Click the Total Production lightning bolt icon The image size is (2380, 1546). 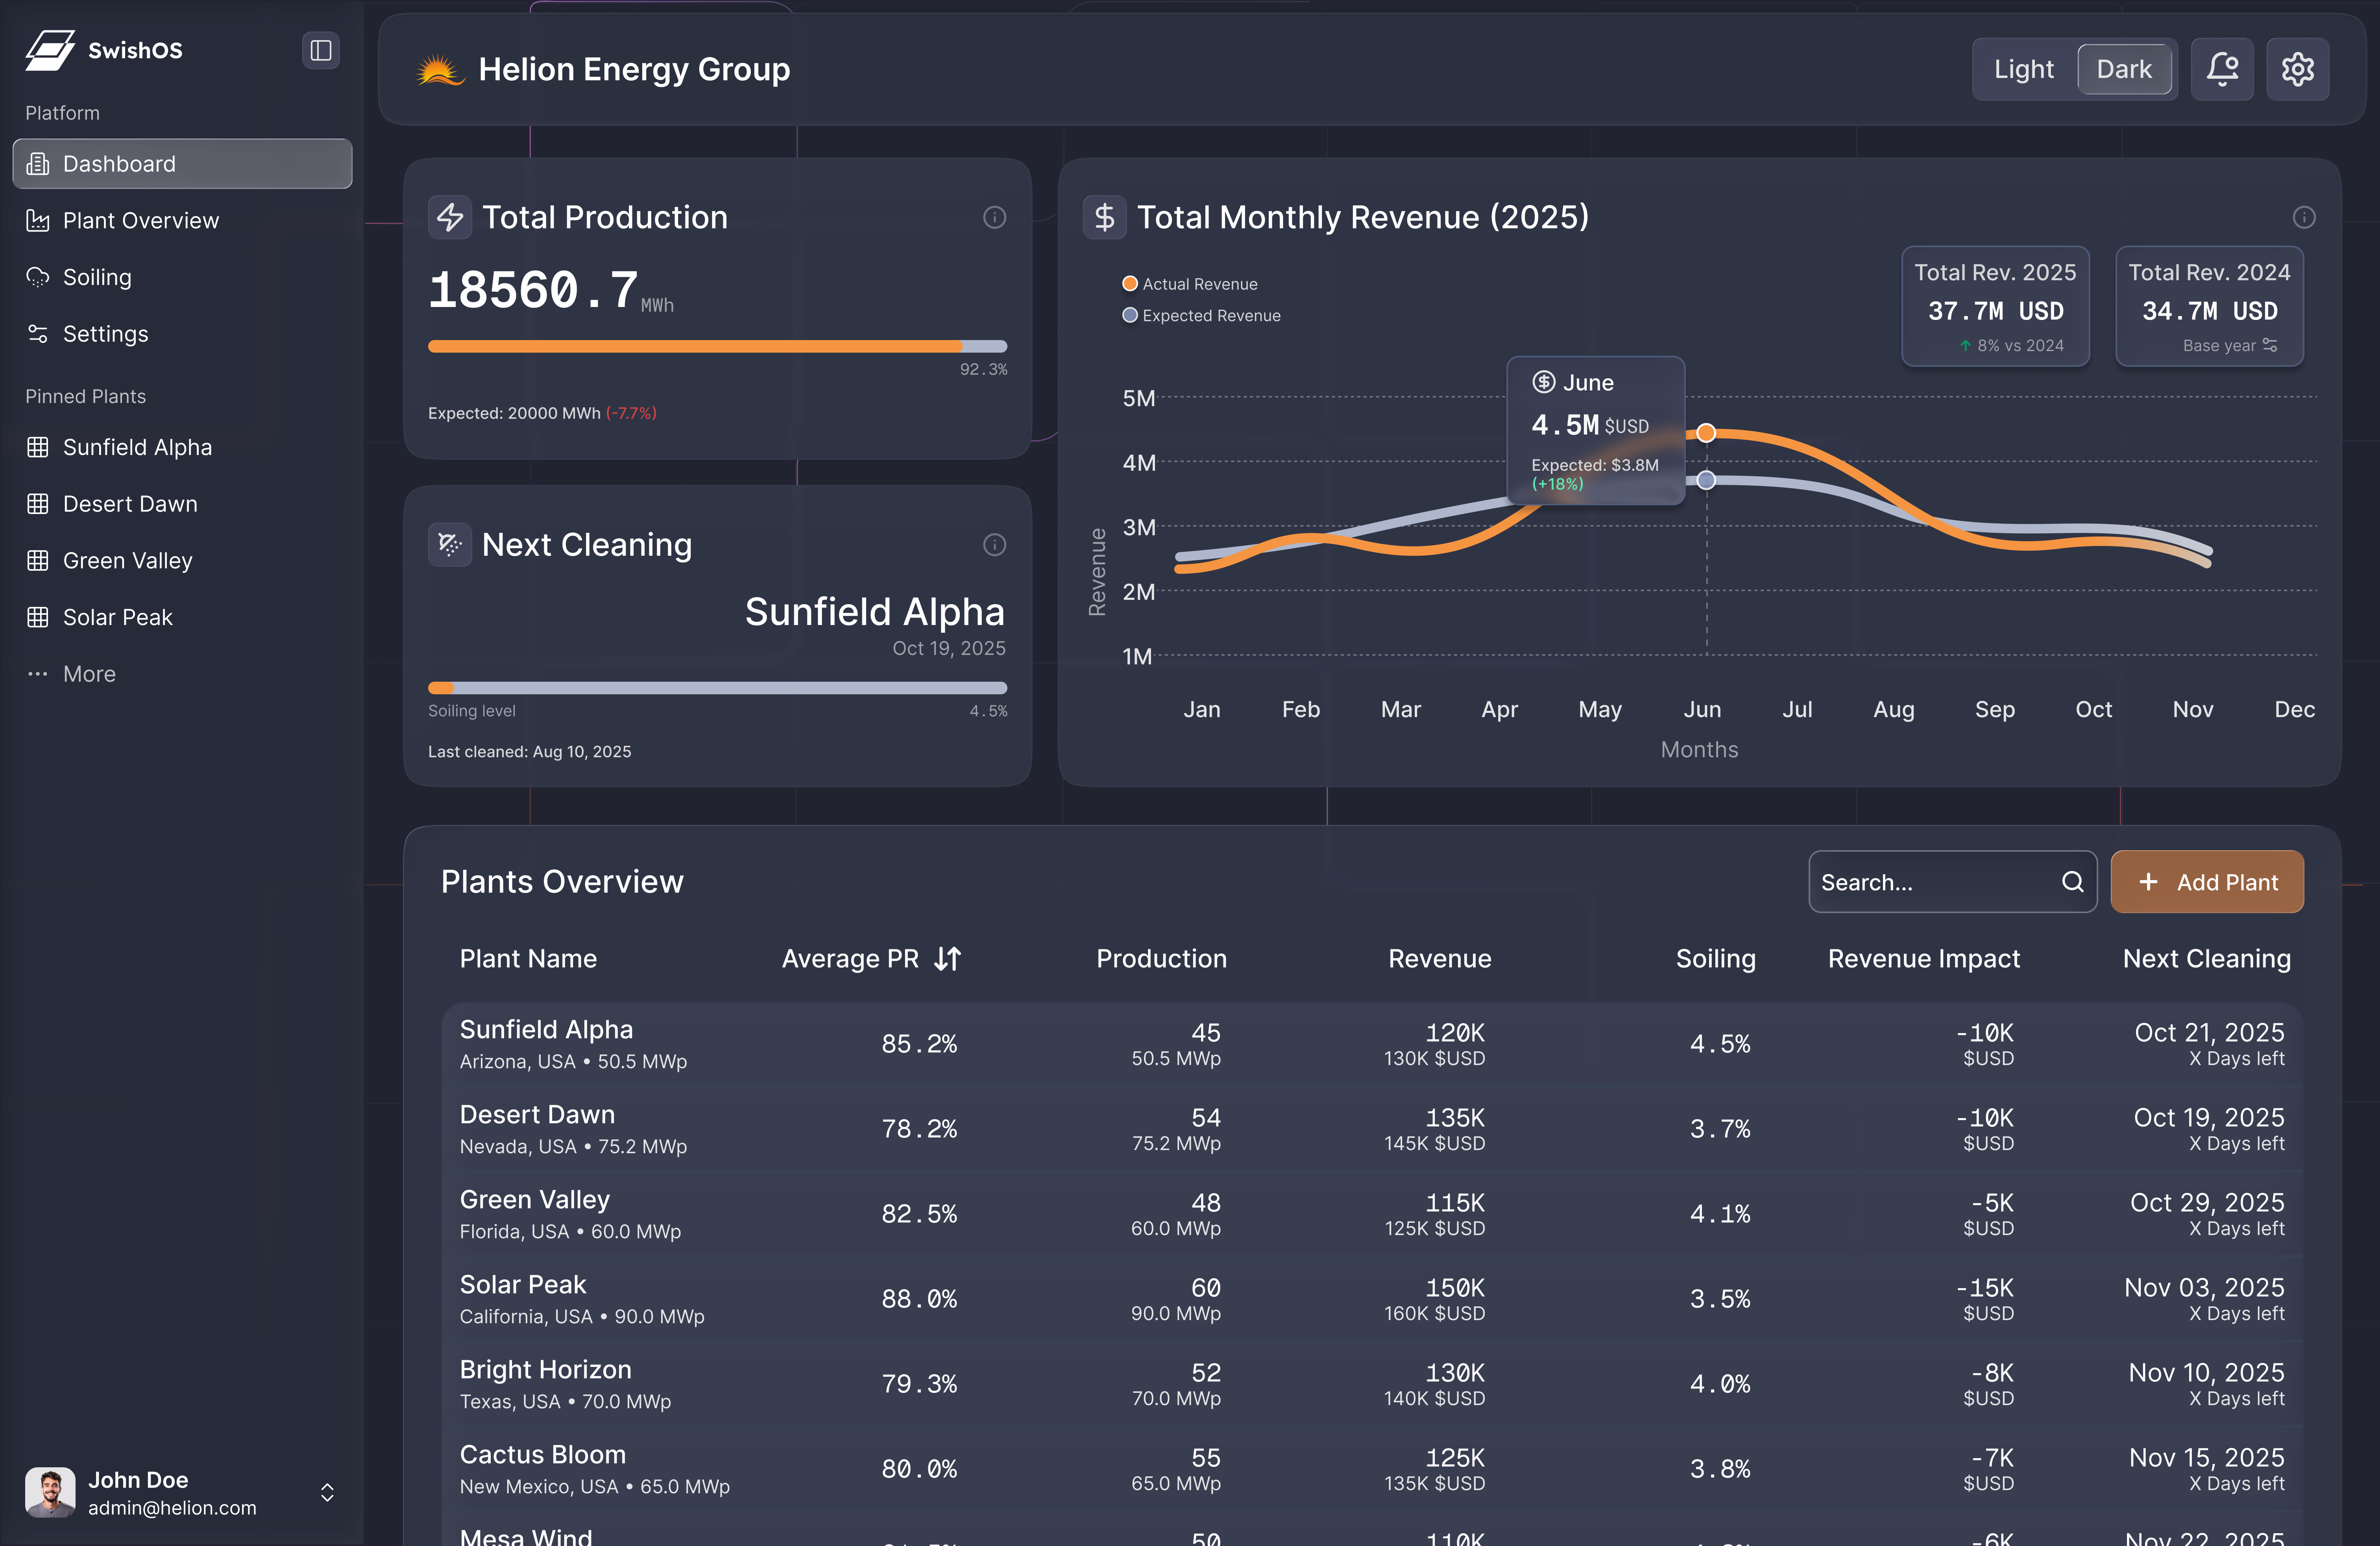pyautogui.click(x=450, y=217)
